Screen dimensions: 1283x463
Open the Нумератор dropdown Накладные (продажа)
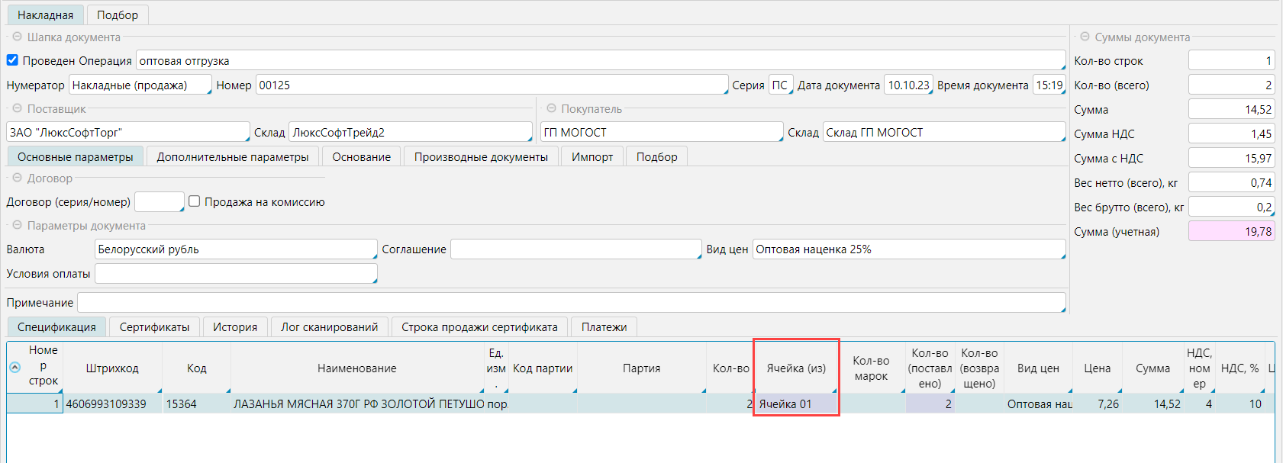(140, 85)
